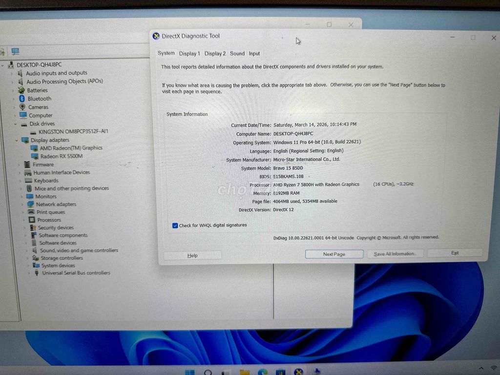Switch to the System tab
The image size is (500, 375).
(166, 53)
